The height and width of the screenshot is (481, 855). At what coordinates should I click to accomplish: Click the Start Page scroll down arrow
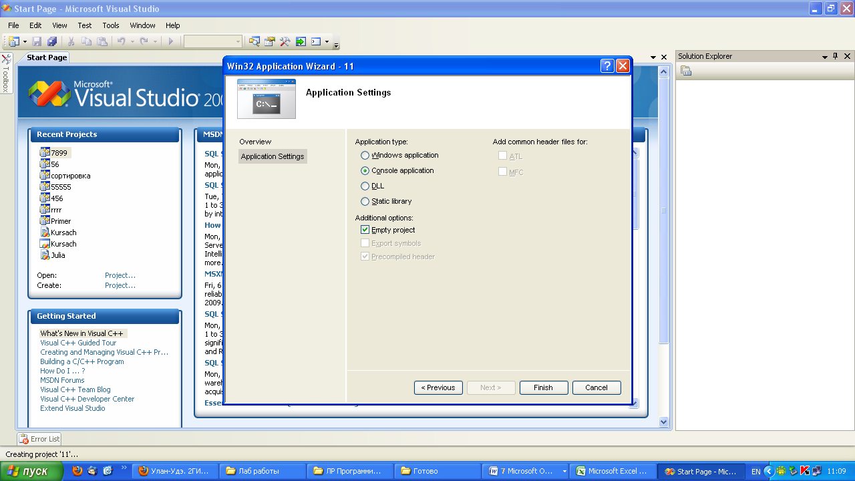[663, 422]
